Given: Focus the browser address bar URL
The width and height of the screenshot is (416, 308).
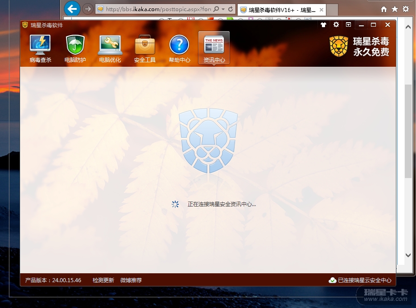Looking at the screenshot, I should (158, 9).
